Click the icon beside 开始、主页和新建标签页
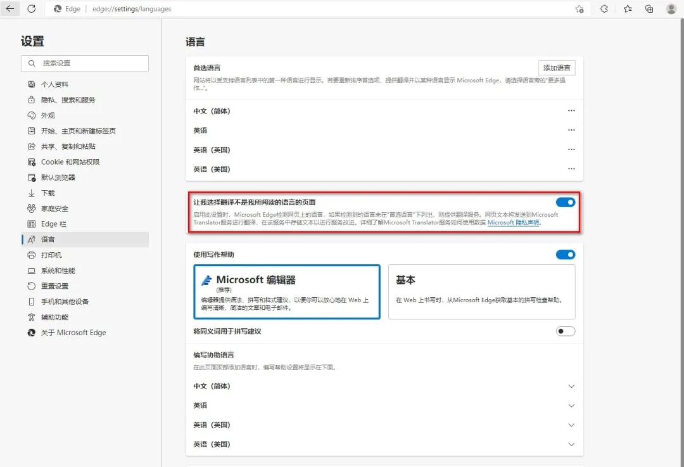The width and height of the screenshot is (684, 467). pos(32,131)
